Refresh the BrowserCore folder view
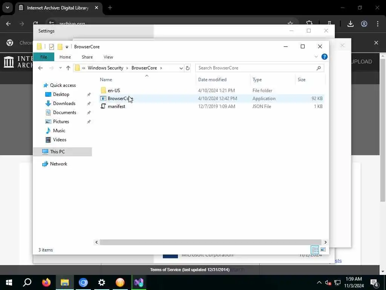This screenshot has width=386, height=290. [188, 68]
